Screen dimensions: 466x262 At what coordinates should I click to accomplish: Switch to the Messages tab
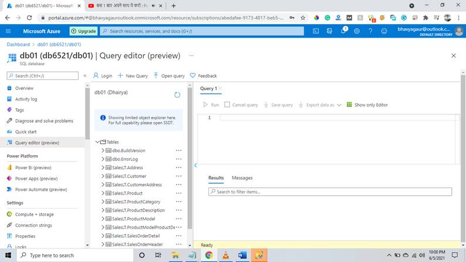point(242,178)
